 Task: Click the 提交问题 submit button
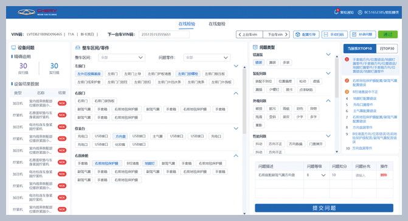click(x=324, y=208)
